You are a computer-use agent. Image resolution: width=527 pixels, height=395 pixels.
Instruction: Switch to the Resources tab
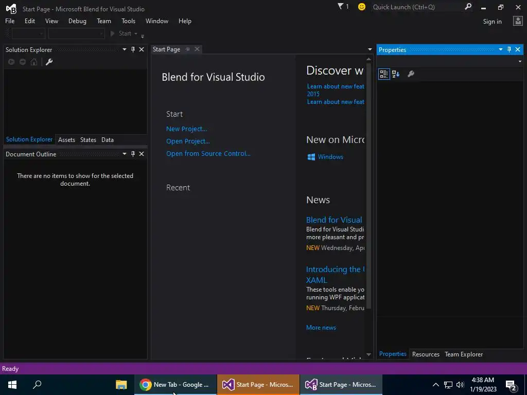tap(426, 354)
